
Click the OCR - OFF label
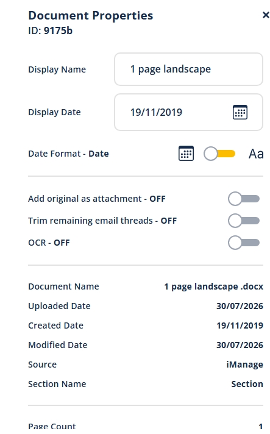point(49,243)
